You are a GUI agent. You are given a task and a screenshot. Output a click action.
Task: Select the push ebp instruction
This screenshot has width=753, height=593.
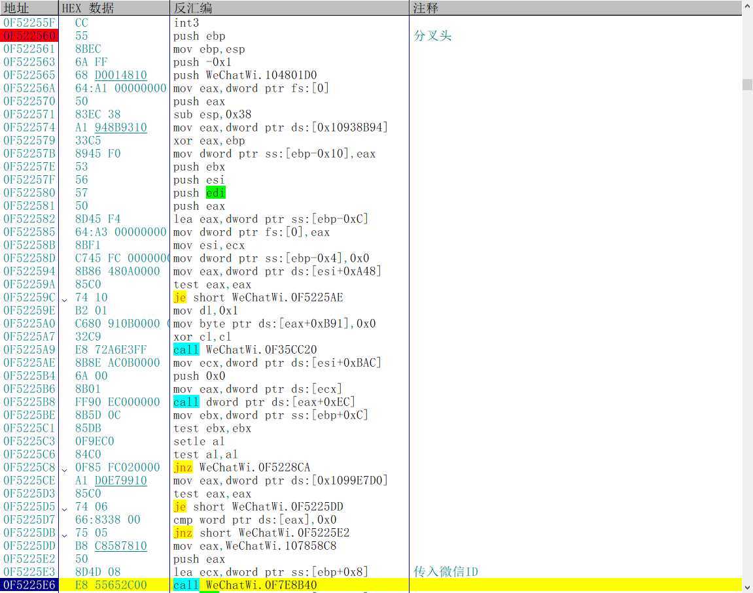coord(200,36)
